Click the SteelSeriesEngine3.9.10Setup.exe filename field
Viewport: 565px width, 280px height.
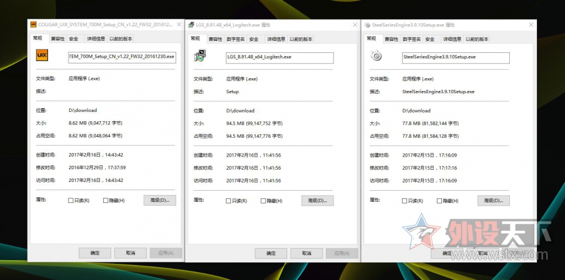(455, 57)
